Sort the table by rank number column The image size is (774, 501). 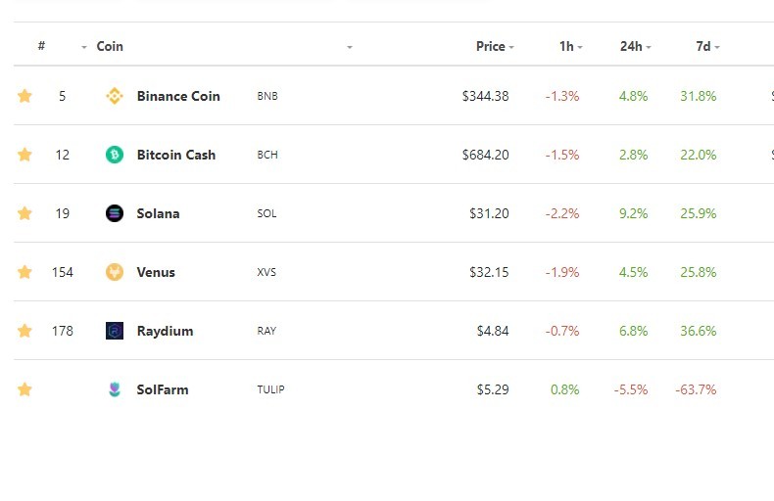[x=41, y=46]
